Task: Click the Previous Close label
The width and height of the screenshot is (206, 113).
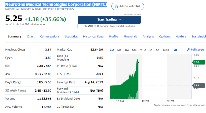Action: pos(15,50)
